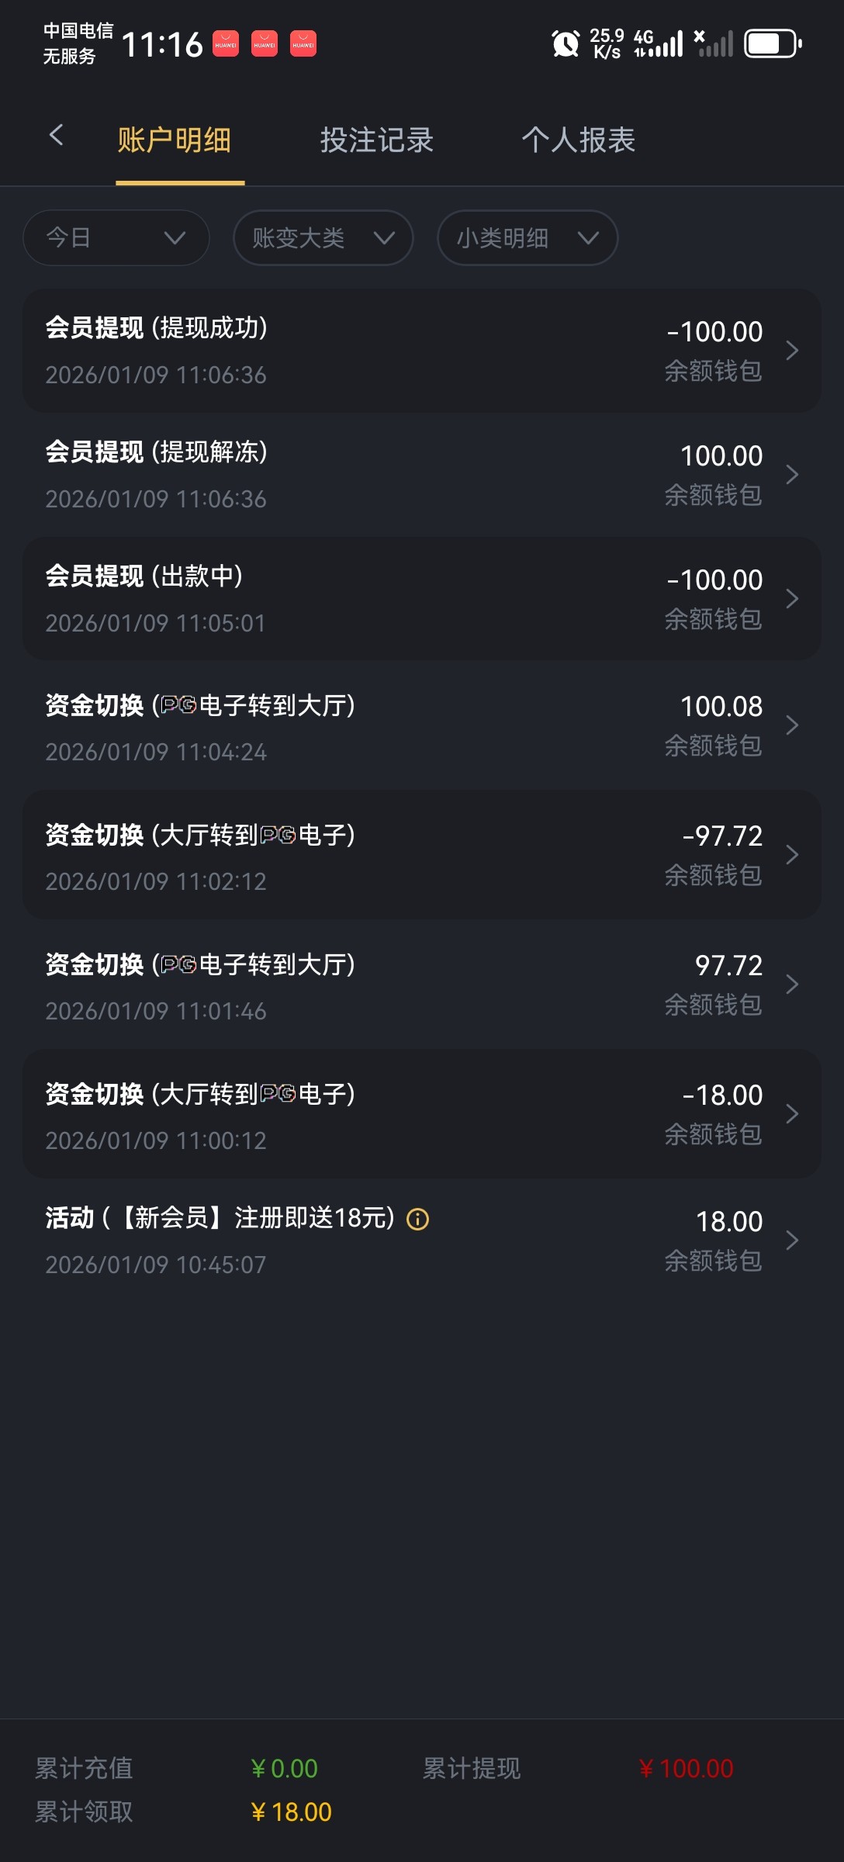This screenshot has height=1862, width=844.
Task: Tap info icon beside 注册即送18元 activity
Action: point(418,1220)
